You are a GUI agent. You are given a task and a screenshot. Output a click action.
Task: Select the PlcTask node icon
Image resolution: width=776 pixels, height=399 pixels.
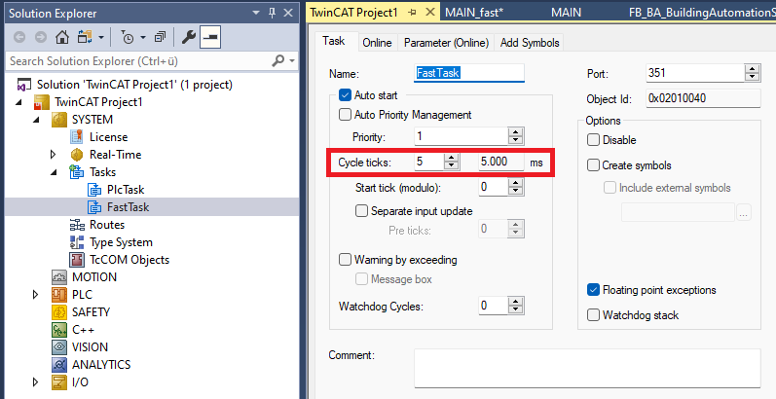coord(93,190)
